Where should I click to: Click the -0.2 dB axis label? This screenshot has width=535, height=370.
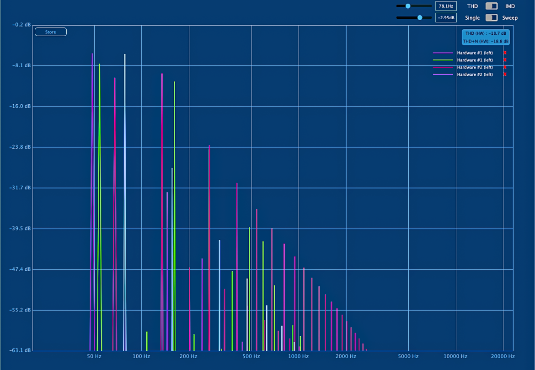point(21,25)
